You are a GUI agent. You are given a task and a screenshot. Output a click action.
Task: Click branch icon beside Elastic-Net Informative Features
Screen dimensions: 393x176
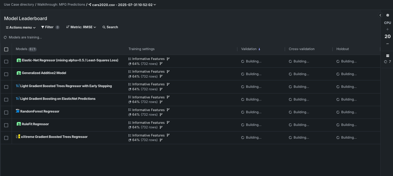168,59
